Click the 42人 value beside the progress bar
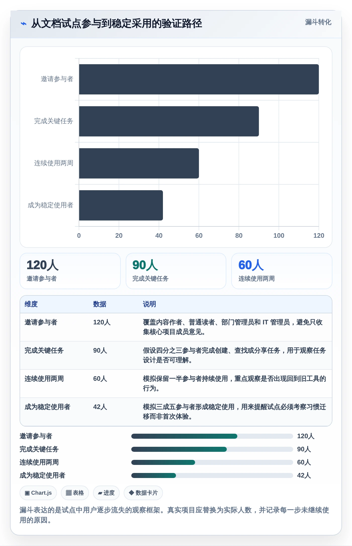Image resolution: width=352 pixels, height=546 pixels. point(304,475)
